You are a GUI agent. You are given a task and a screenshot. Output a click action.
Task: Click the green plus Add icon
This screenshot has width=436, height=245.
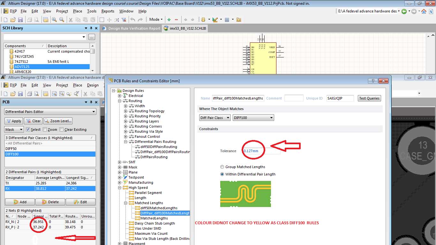(x=169, y=20)
